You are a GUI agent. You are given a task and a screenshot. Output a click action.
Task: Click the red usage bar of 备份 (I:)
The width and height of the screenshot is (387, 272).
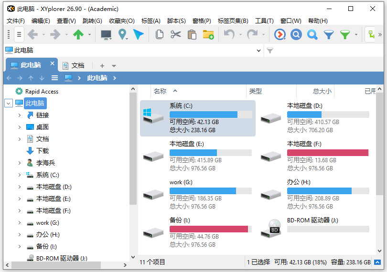(209, 229)
